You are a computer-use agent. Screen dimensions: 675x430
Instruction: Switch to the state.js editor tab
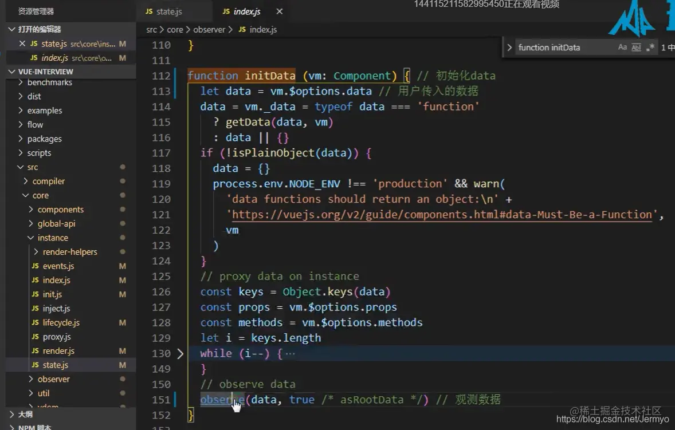pos(168,11)
